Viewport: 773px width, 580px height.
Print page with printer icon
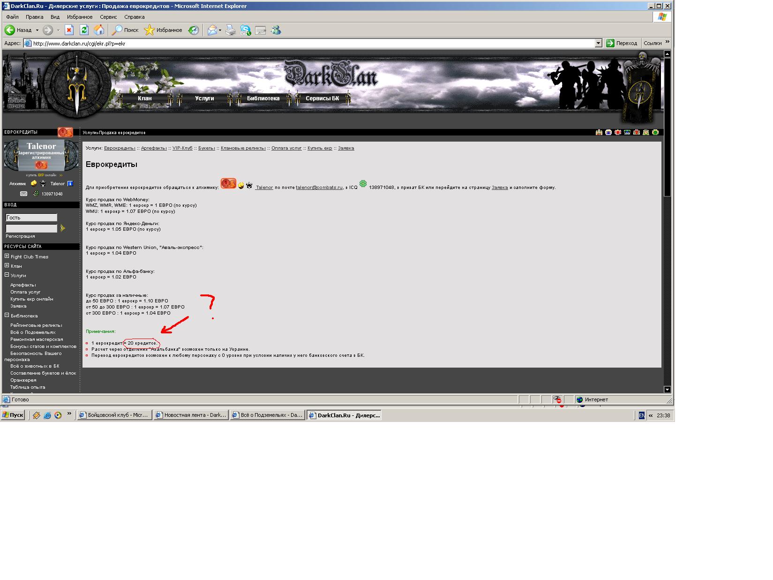tap(230, 30)
